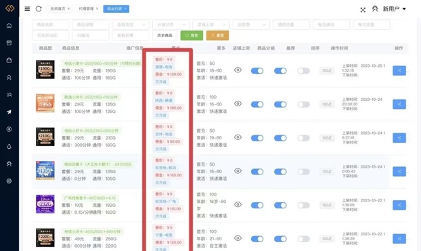Open the blue 移动 135G product thumbnail

click(x=45, y=170)
